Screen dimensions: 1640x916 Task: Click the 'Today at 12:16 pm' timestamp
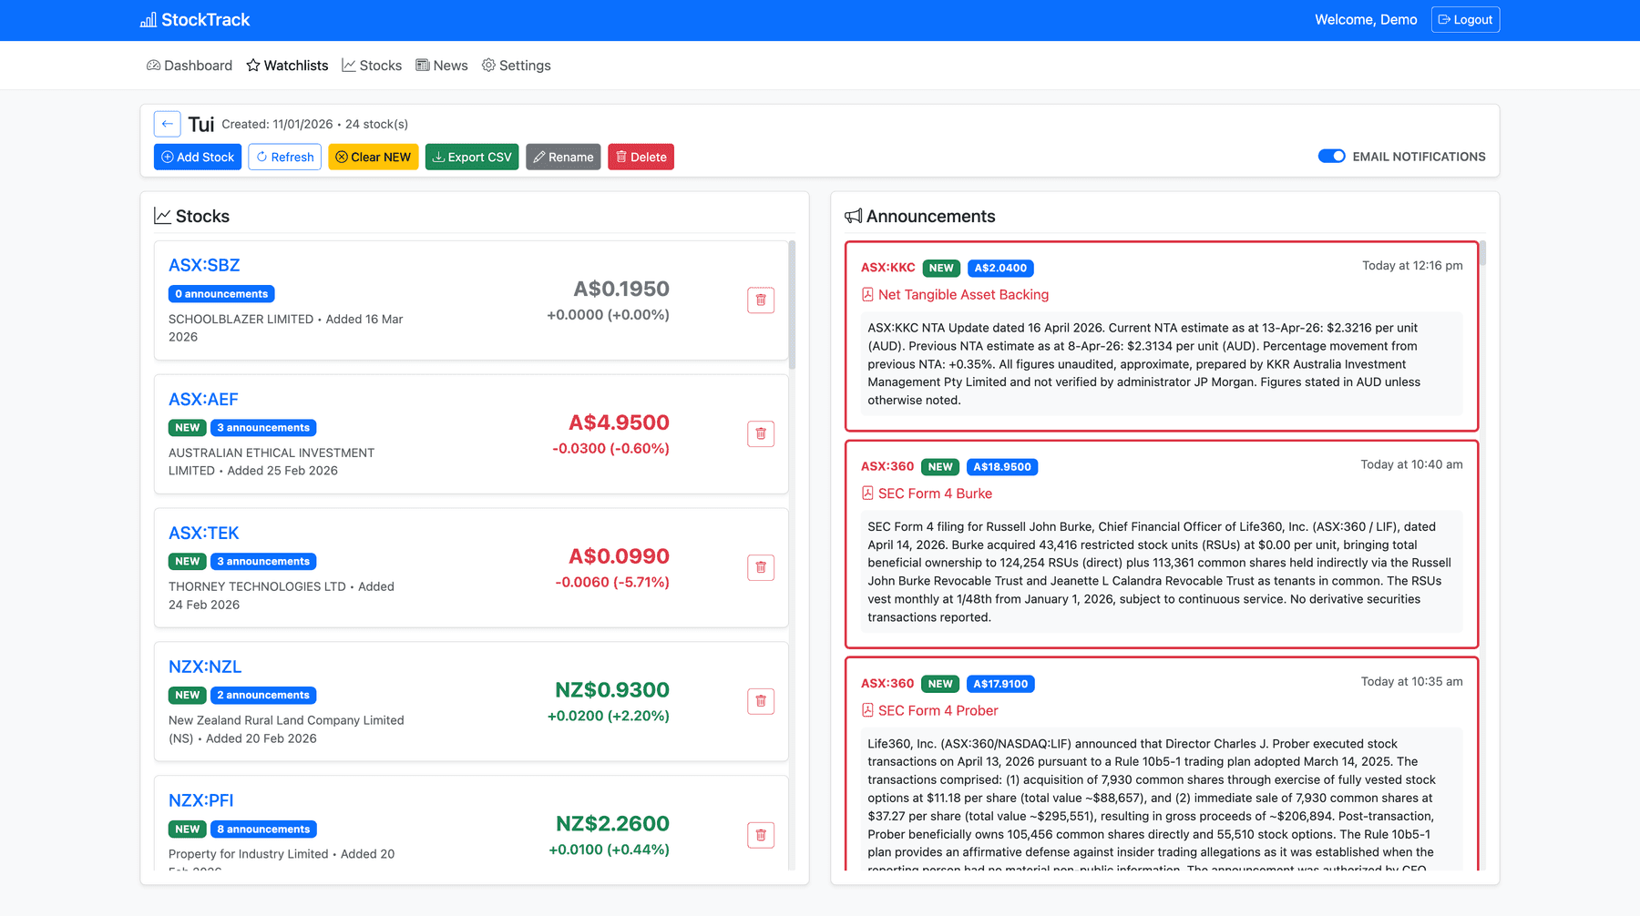tap(1412, 266)
